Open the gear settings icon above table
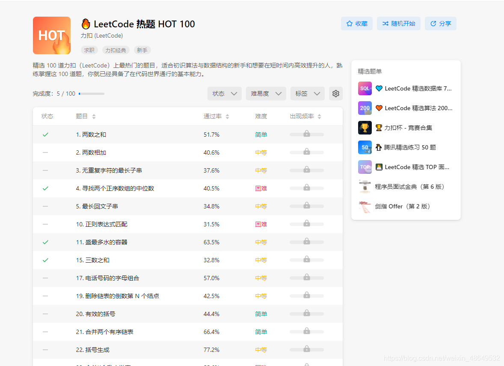The image size is (504, 366). 336,94
